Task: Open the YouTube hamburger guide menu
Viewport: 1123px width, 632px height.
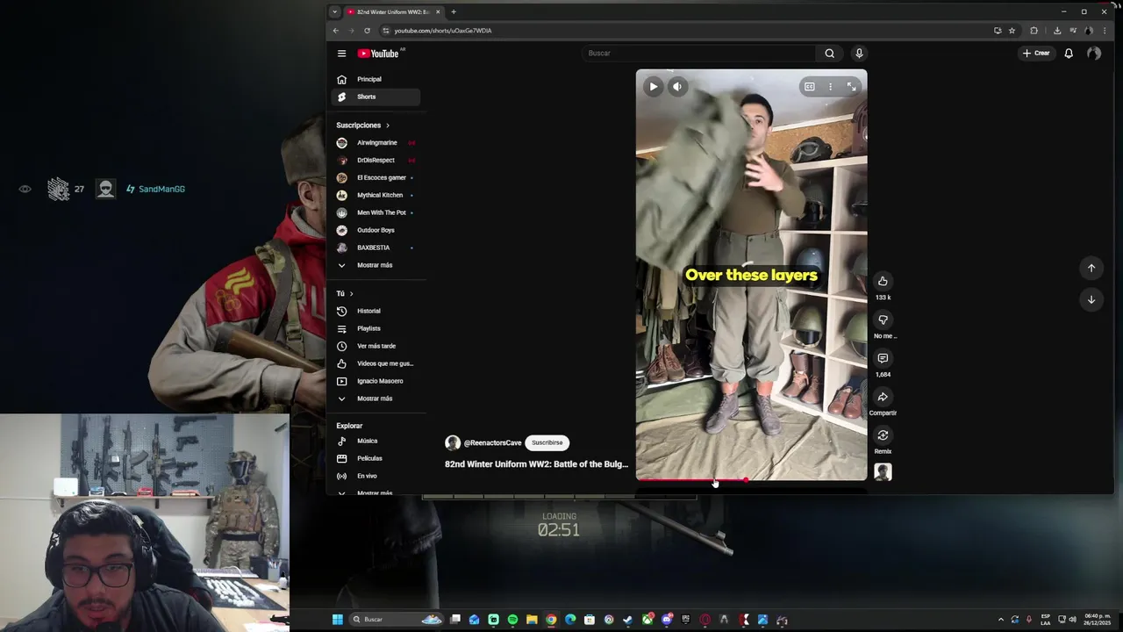Action: tap(341, 54)
